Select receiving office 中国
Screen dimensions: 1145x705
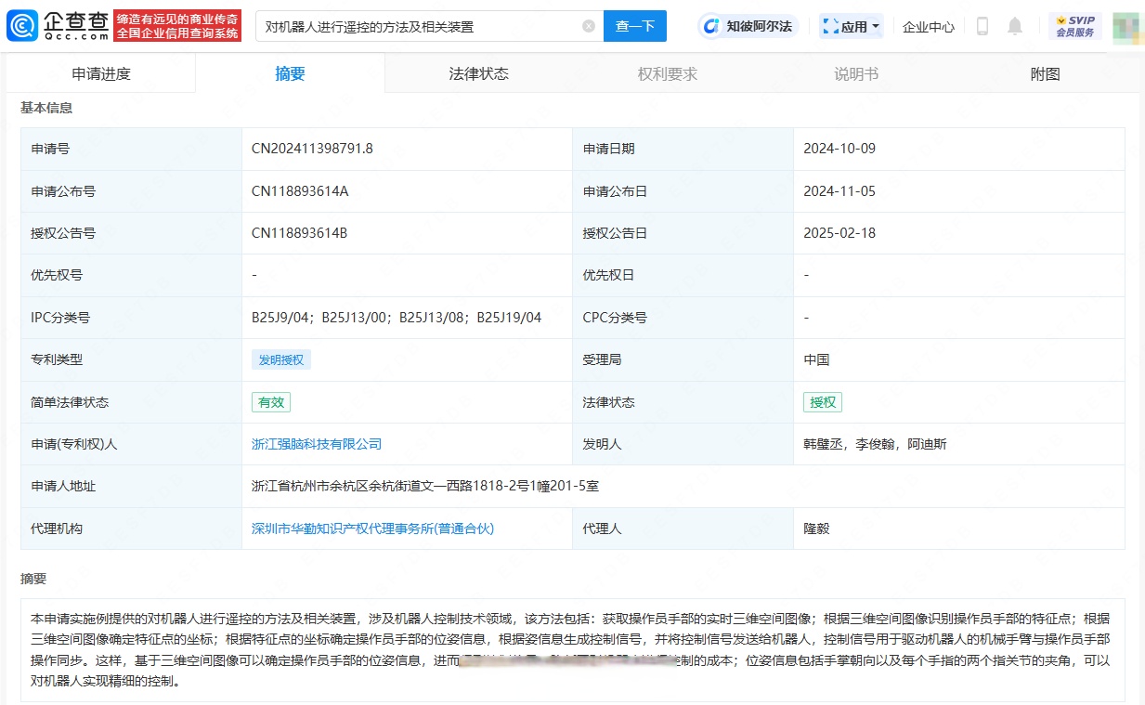pyautogui.click(x=816, y=359)
